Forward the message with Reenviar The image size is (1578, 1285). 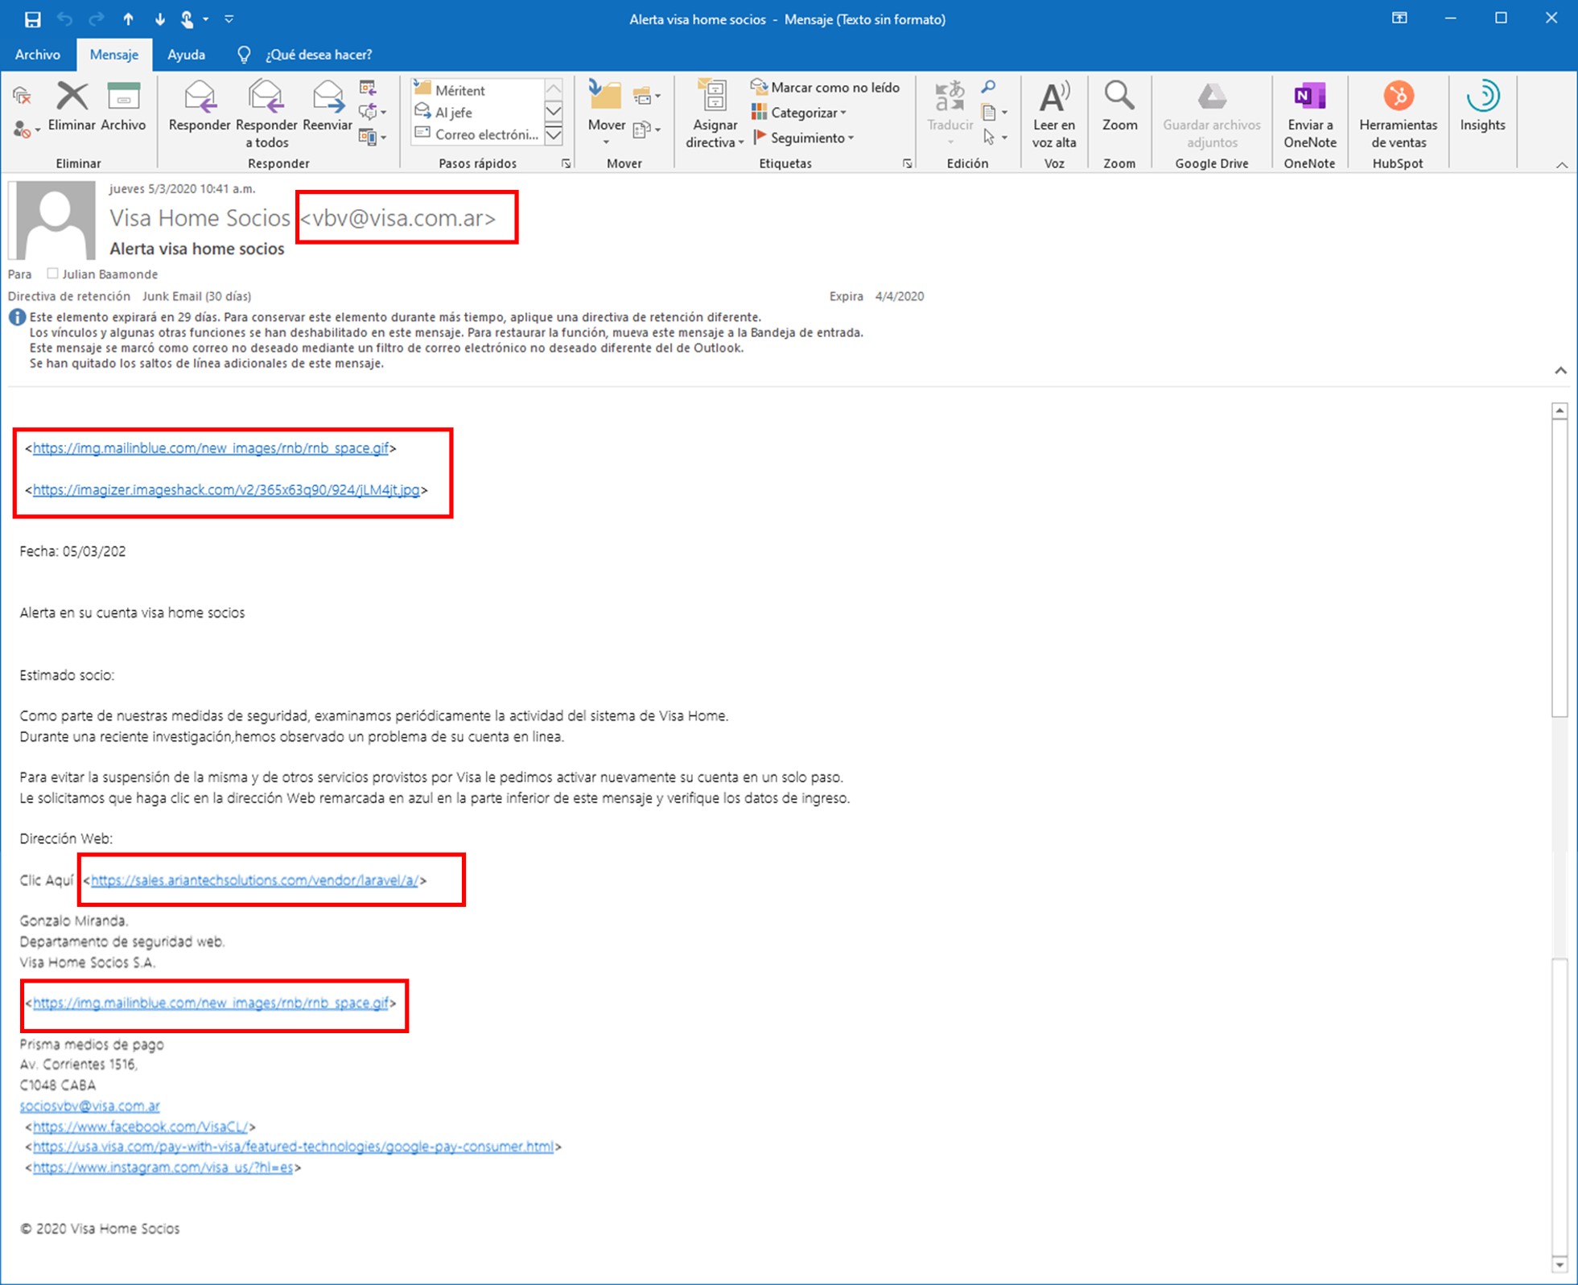click(328, 107)
